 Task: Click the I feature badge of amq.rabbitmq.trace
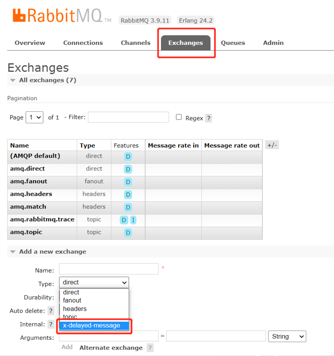pyautogui.click(x=133, y=220)
